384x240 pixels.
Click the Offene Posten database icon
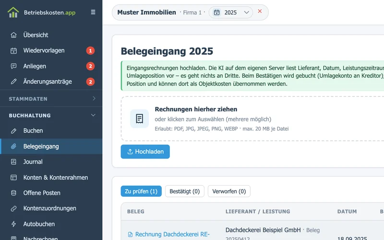click(14, 193)
